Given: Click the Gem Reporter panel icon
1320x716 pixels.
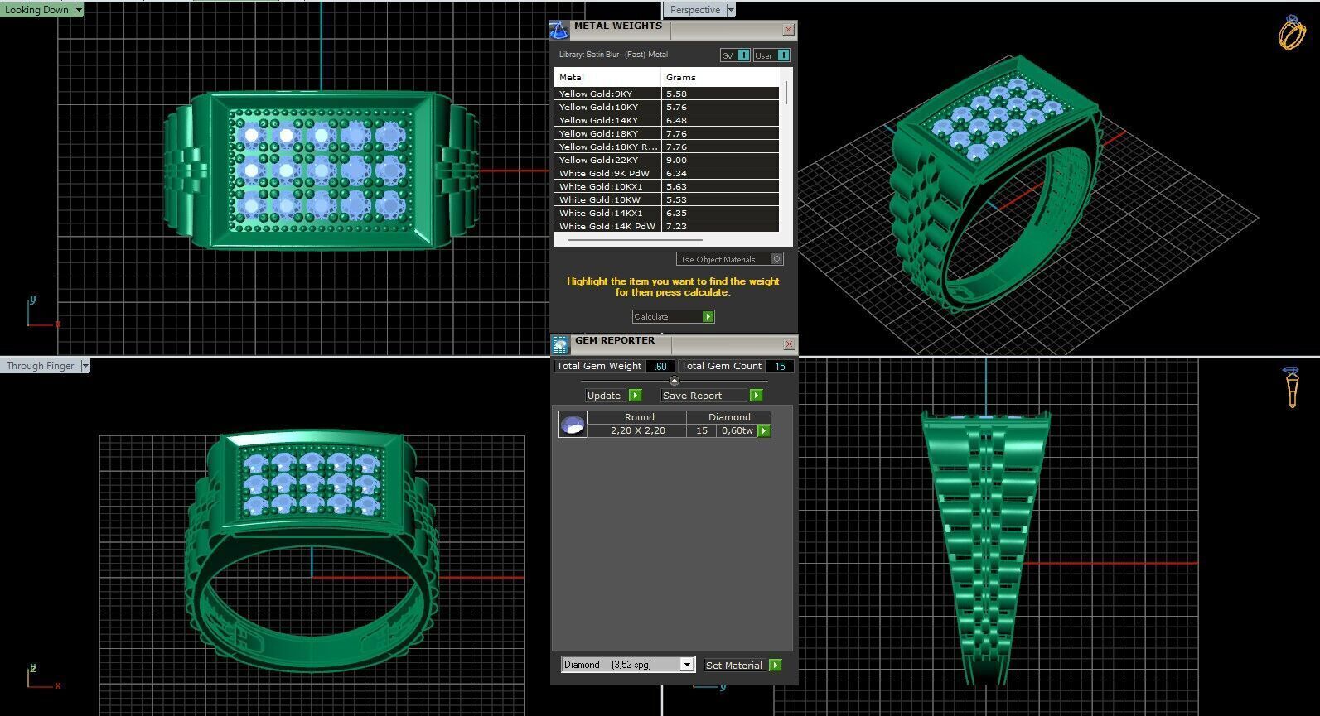Looking at the screenshot, I should 560,344.
